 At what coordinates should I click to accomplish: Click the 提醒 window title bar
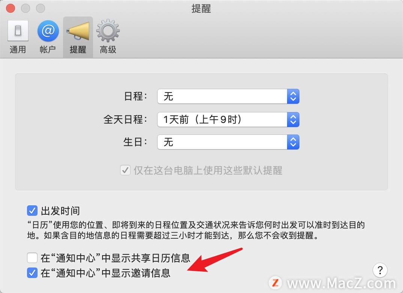click(201, 9)
